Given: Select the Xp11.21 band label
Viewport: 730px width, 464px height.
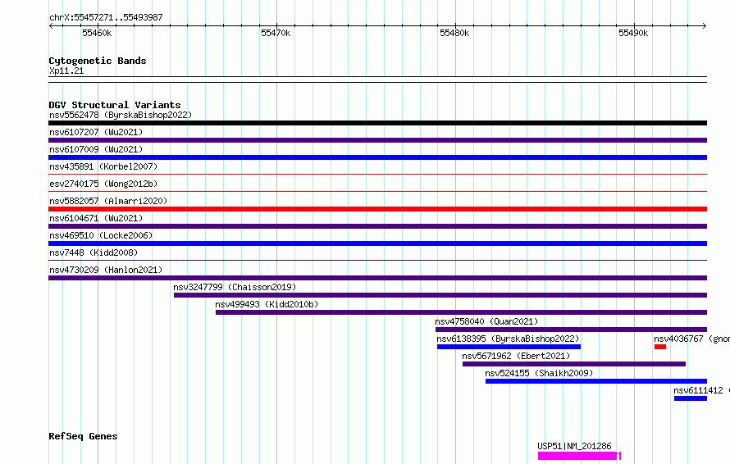Looking at the screenshot, I should point(66,71).
